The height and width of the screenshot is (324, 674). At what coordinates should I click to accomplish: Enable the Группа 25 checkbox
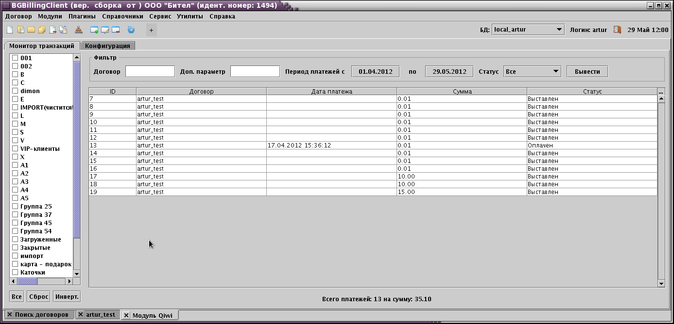coord(15,207)
